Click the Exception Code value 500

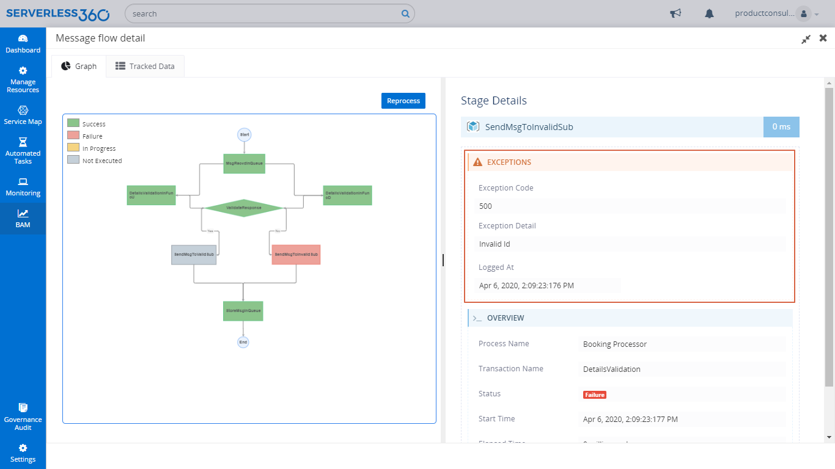coord(630,206)
